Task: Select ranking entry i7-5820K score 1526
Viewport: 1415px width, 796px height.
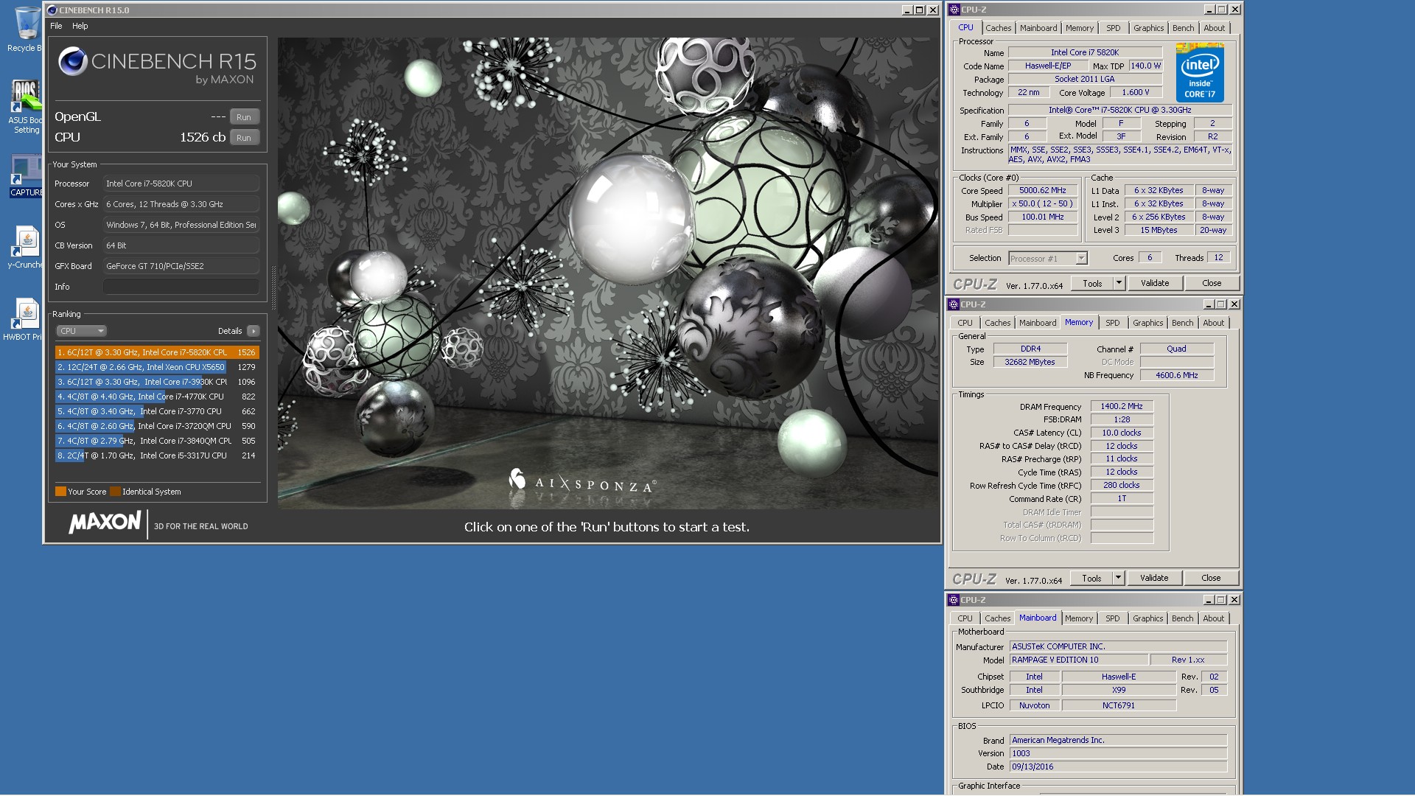Action: pos(157,352)
